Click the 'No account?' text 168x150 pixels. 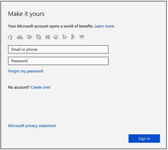[19, 87]
